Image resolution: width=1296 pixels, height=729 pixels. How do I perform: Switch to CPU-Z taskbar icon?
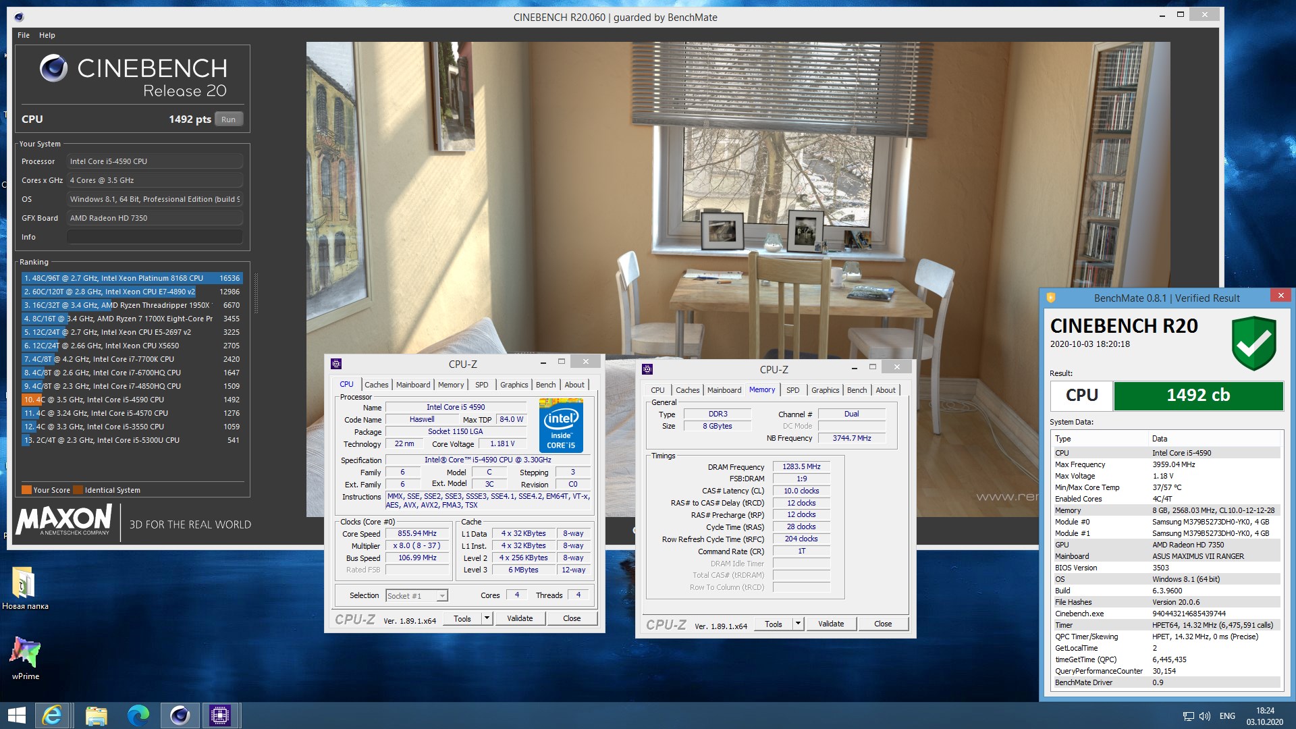220,715
